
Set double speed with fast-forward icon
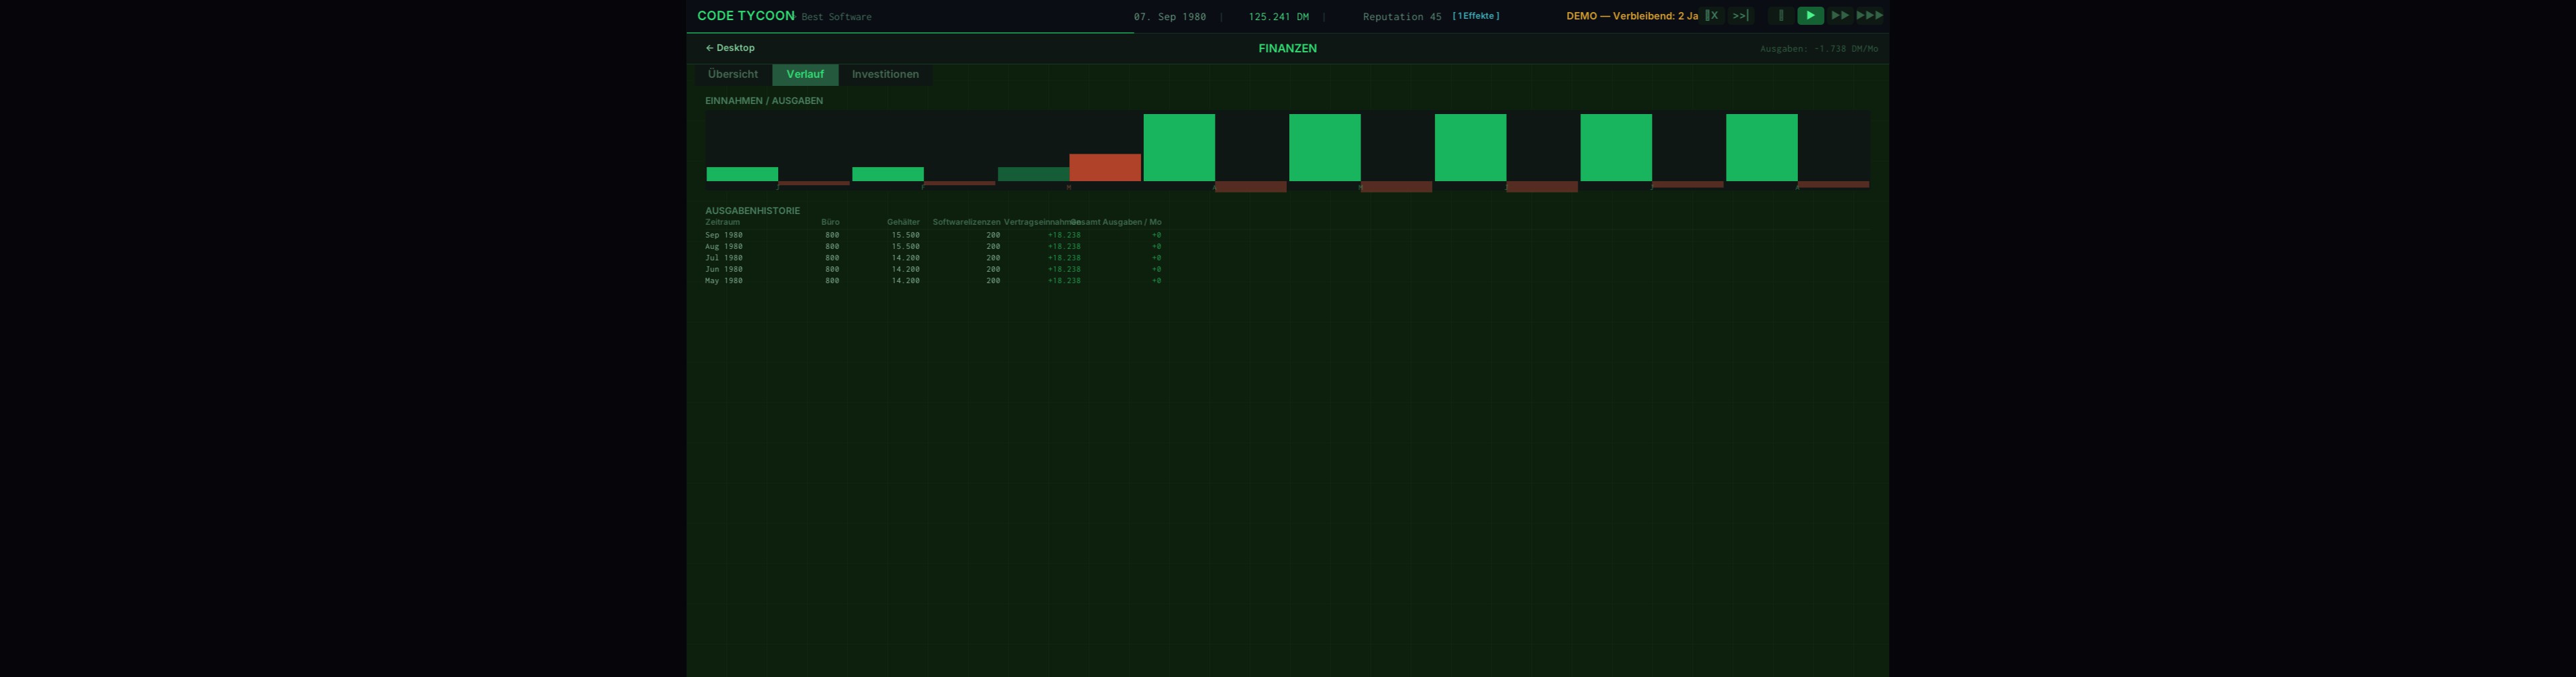click(x=1839, y=16)
